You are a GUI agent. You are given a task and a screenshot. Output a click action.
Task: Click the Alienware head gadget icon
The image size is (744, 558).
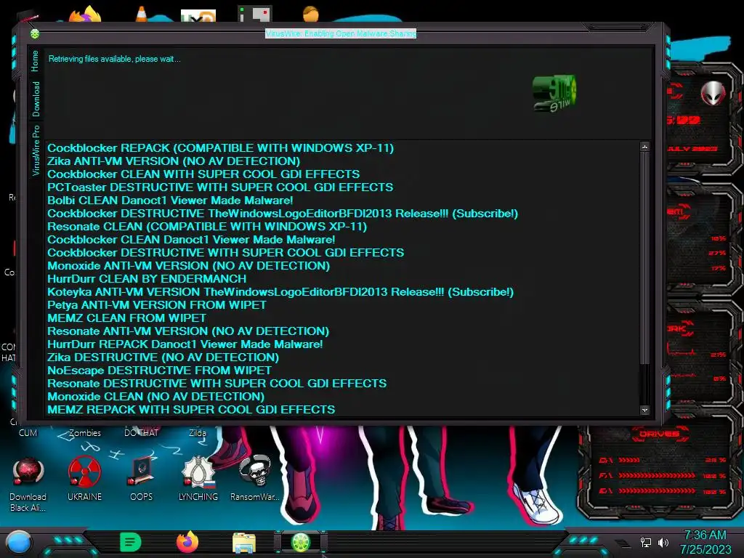(x=713, y=92)
